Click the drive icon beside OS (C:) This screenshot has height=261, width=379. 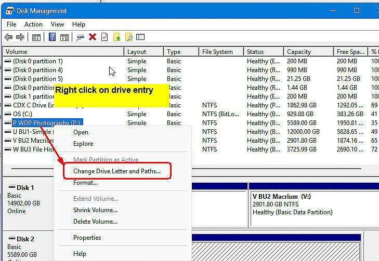(8, 114)
